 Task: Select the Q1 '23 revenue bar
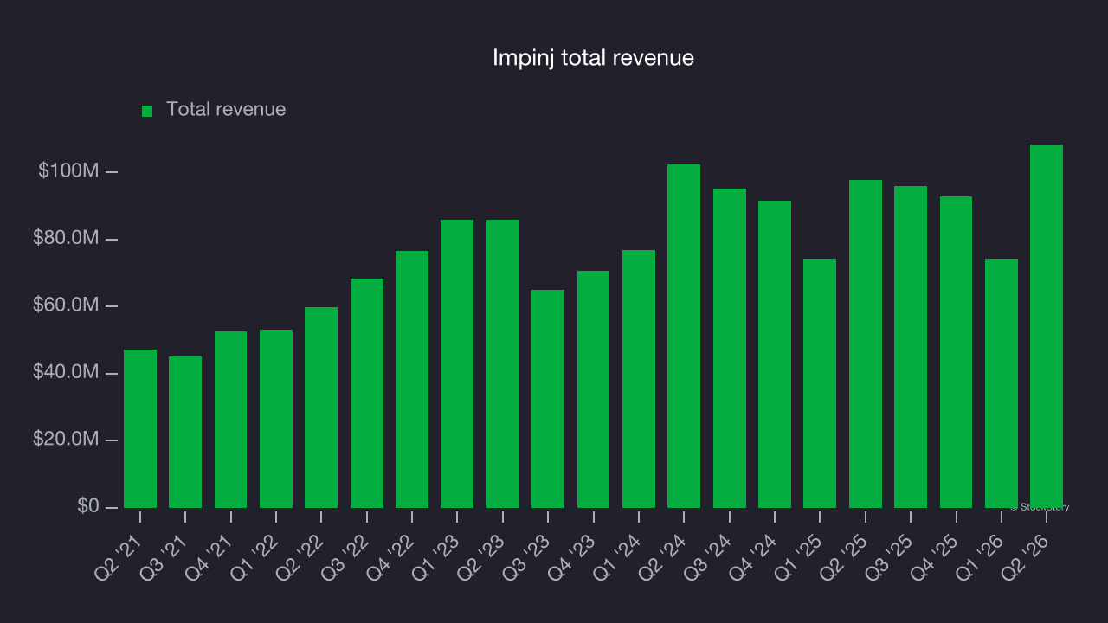457,363
